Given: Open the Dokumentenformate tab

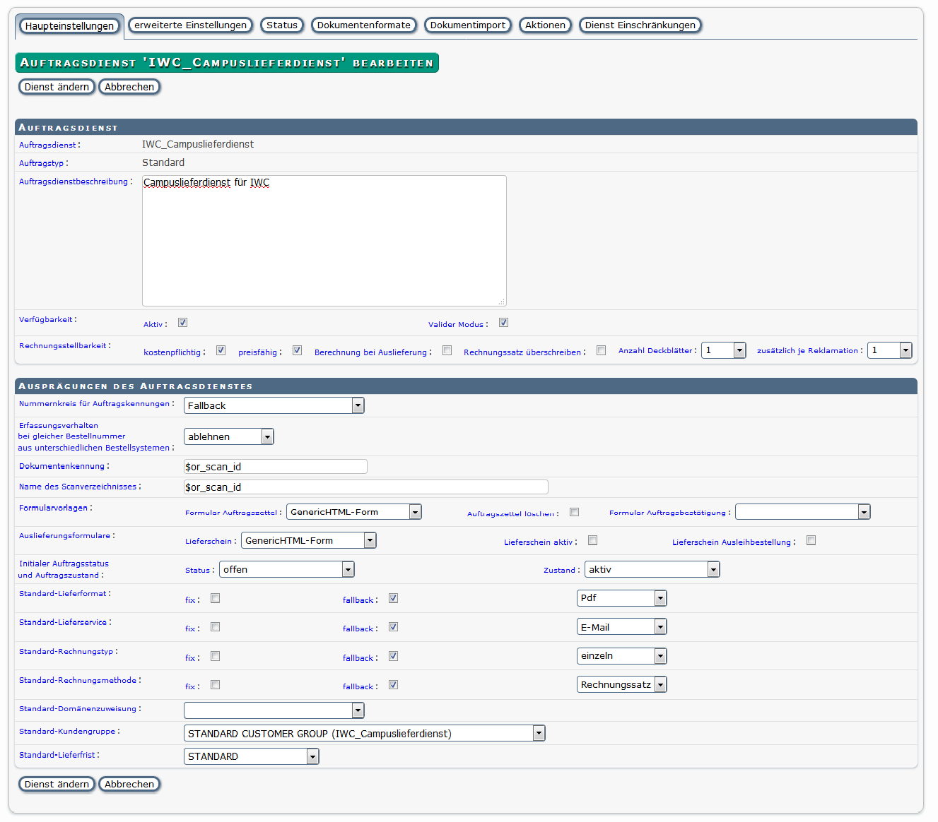Looking at the screenshot, I should pos(363,25).
